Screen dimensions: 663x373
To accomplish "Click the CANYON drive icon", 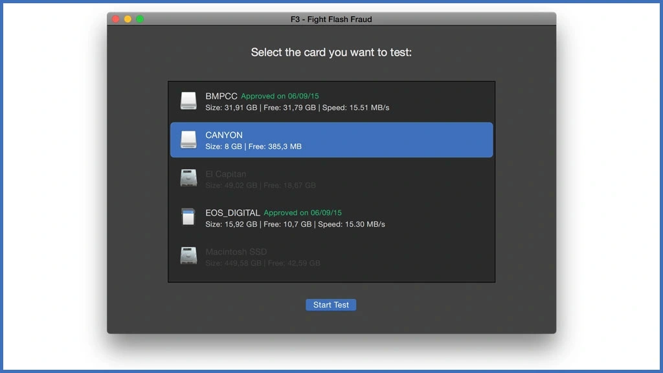I will coord(188,140).
